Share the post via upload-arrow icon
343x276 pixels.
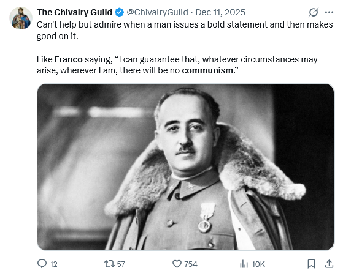(x=329, y=264)
